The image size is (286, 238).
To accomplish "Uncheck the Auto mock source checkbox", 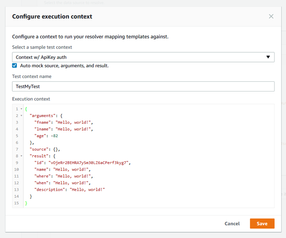I will tap(15, 66).
